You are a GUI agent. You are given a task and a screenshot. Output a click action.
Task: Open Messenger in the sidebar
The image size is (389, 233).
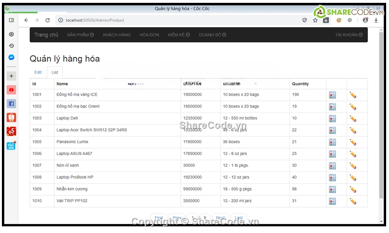tap(11, 57)
